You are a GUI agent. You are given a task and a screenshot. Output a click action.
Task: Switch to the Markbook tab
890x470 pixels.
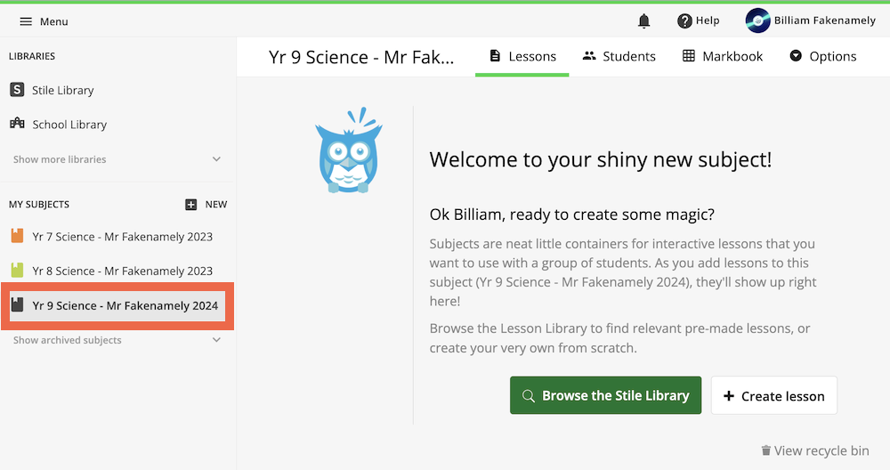(723, 56)
